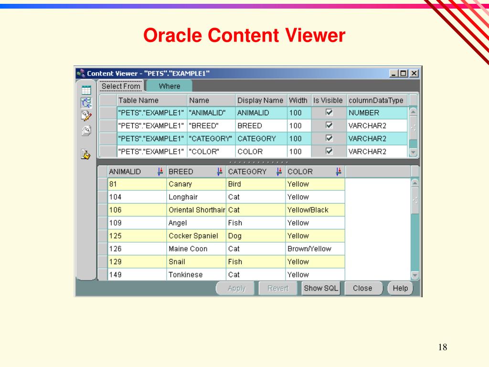Click the stacked pages copy icon
This screenshot has height=367, width=489.
pos(86,130)
